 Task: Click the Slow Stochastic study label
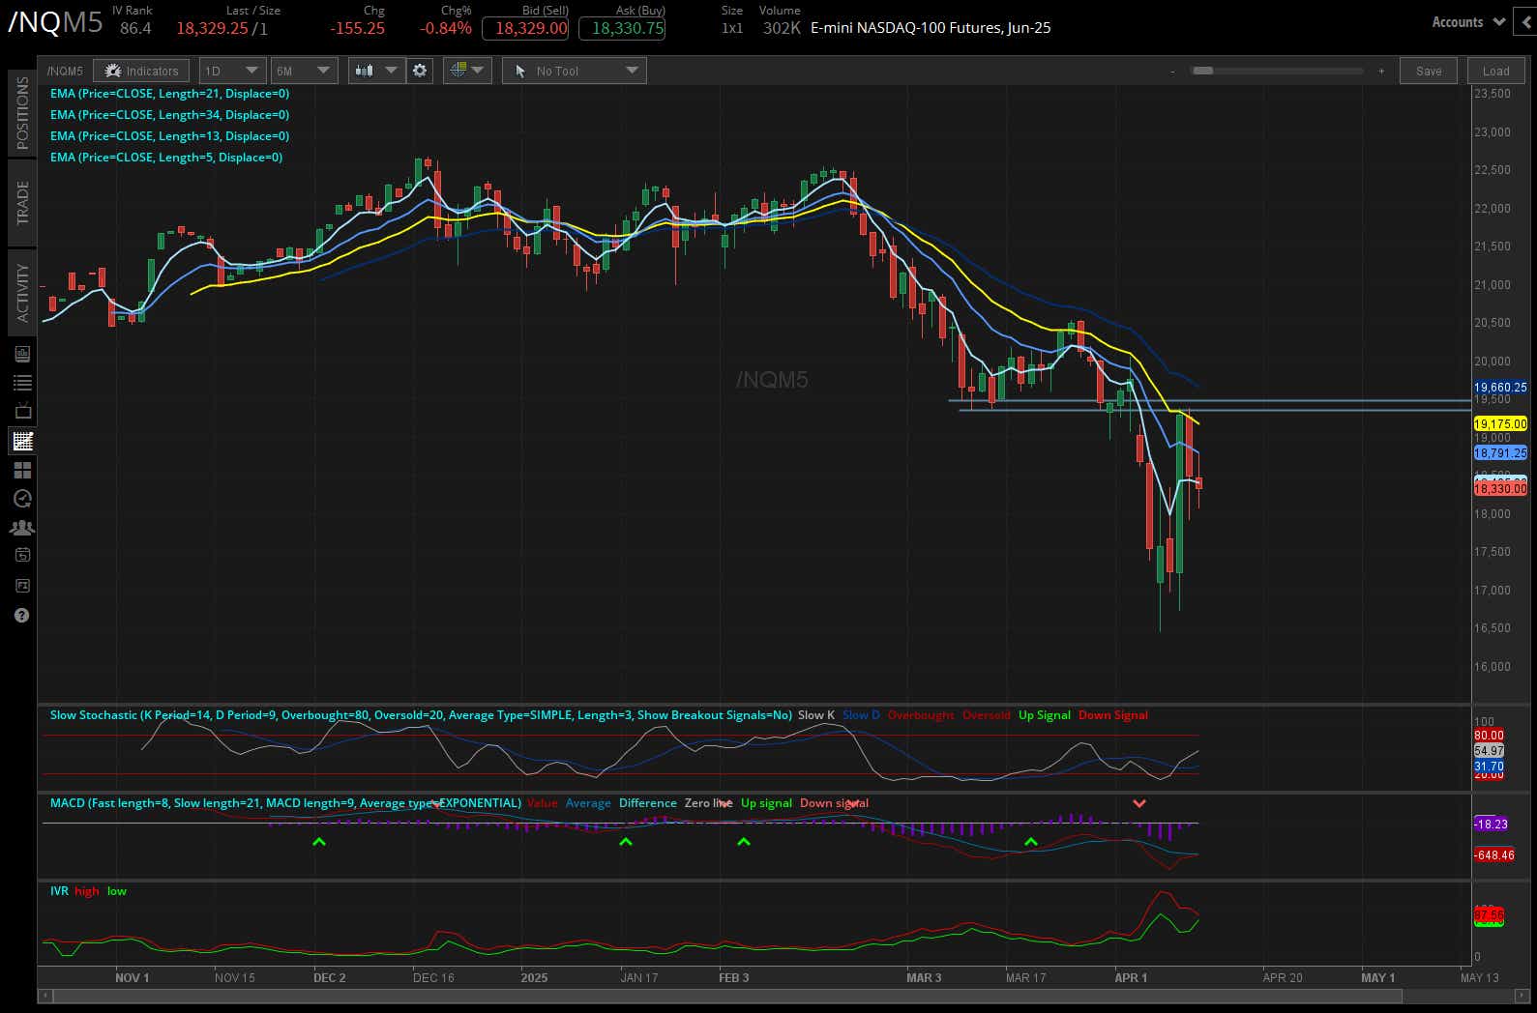pos(421,715)
